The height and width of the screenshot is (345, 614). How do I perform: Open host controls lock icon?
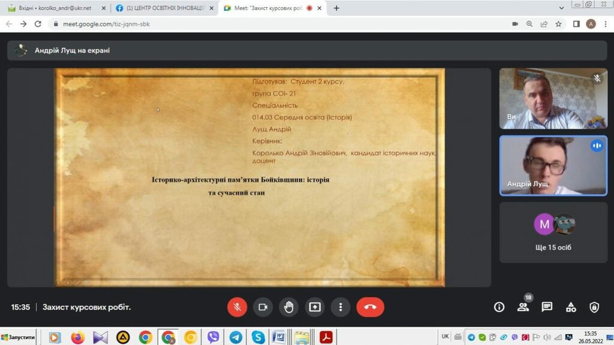point(594,307)
